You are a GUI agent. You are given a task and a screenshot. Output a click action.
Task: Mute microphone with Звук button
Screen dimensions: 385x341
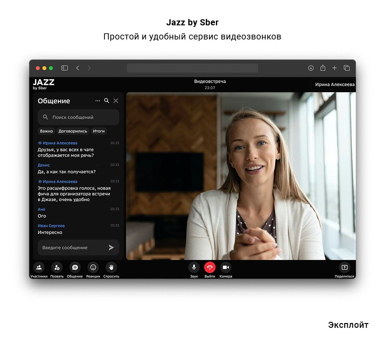point(194,267)
